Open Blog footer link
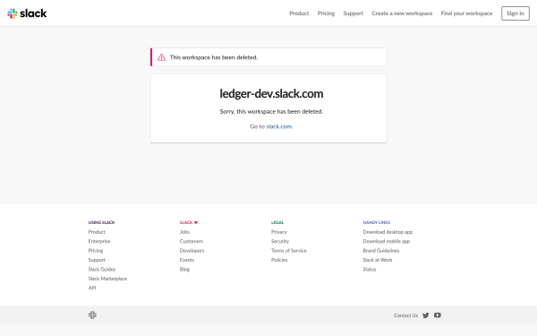This screenshot has height=336, width=537. point(184,269)
